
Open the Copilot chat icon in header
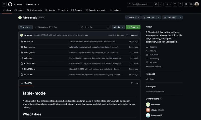[156, 4]
